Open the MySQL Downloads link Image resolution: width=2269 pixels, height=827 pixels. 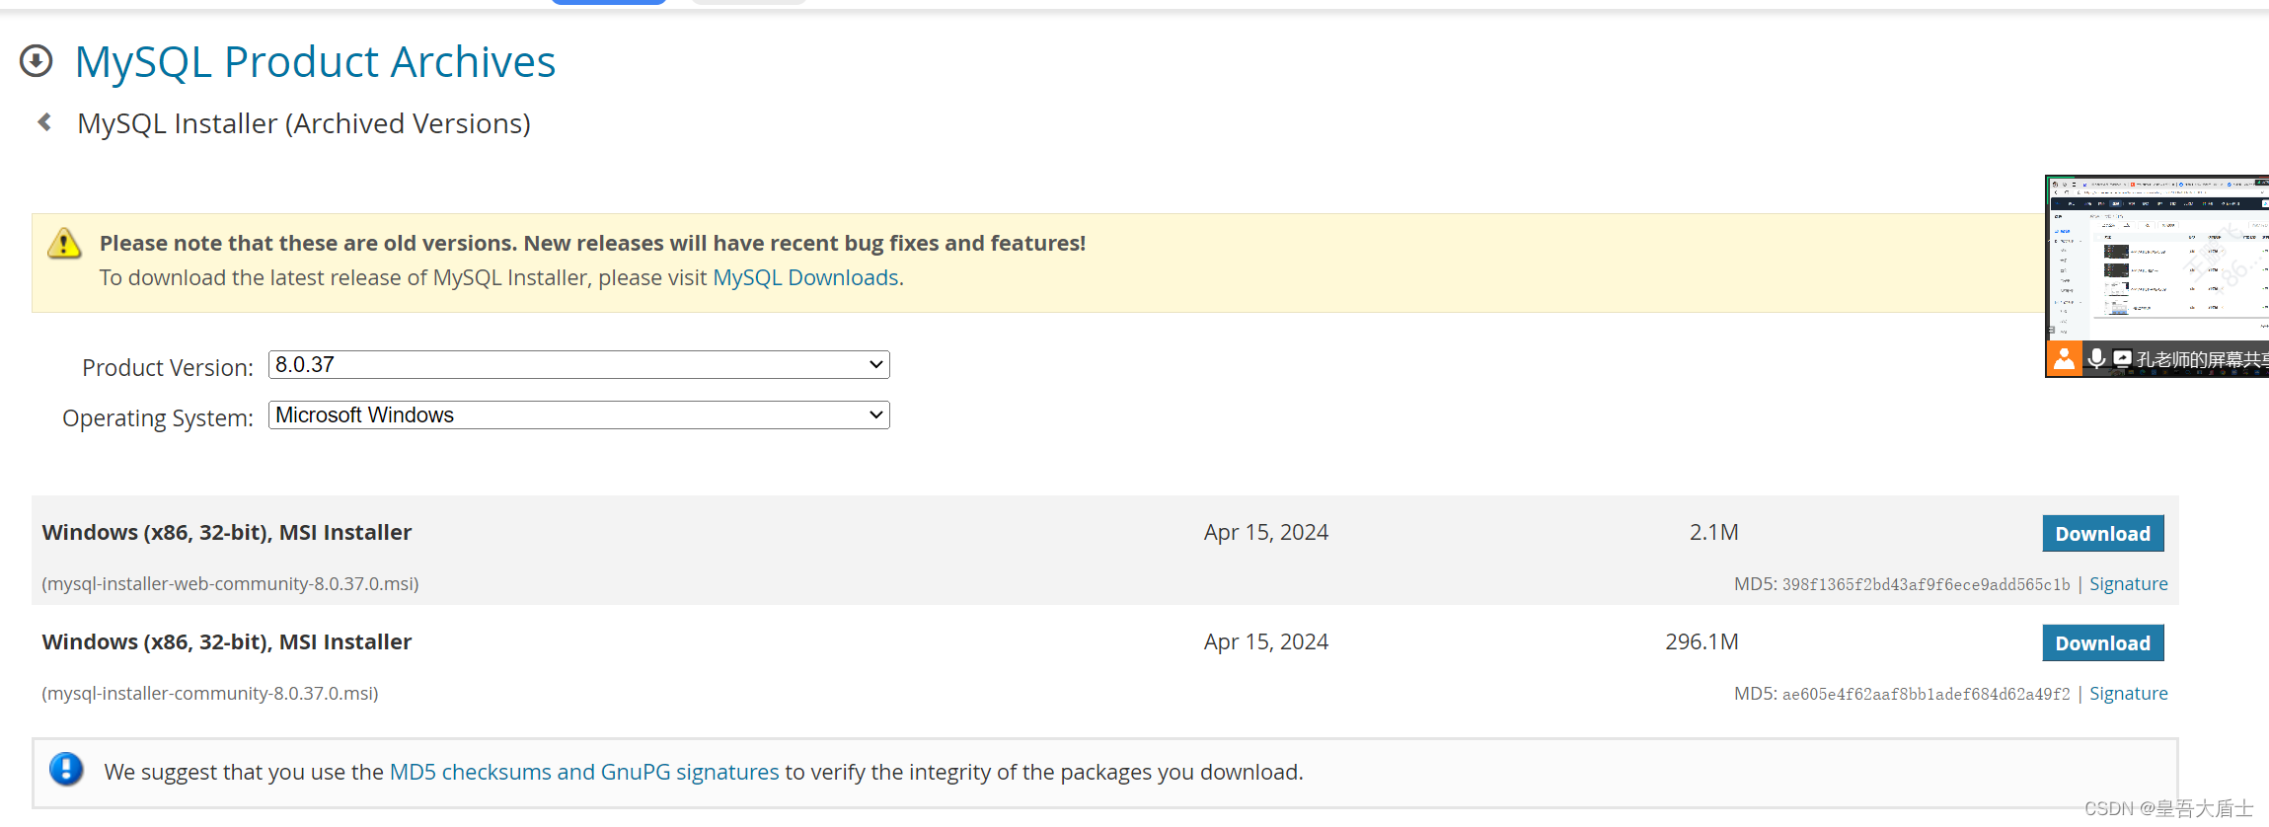tap(805, 277)
